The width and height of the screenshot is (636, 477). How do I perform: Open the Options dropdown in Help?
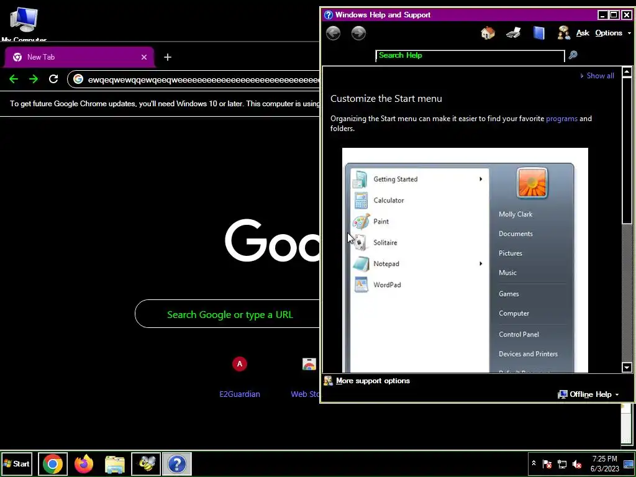click(613, 33)
